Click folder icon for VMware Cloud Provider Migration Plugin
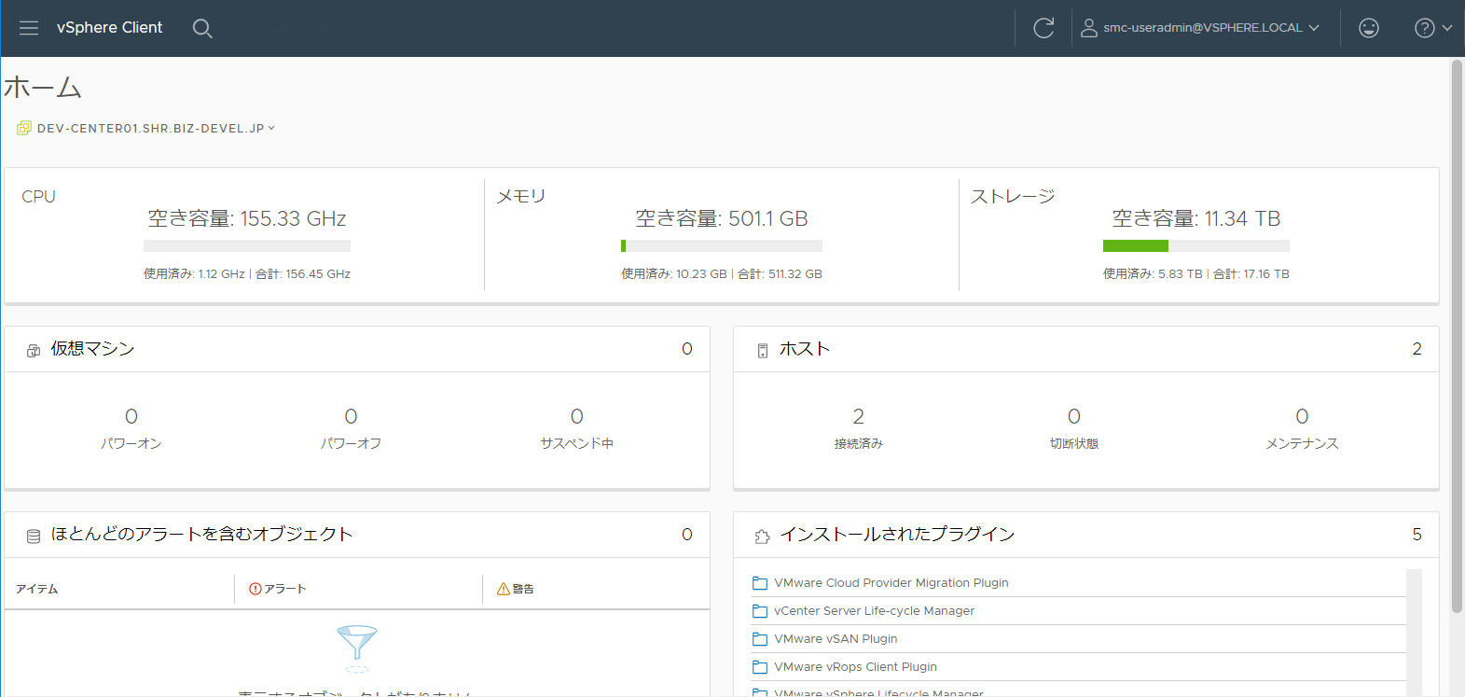 click(760, 583)
